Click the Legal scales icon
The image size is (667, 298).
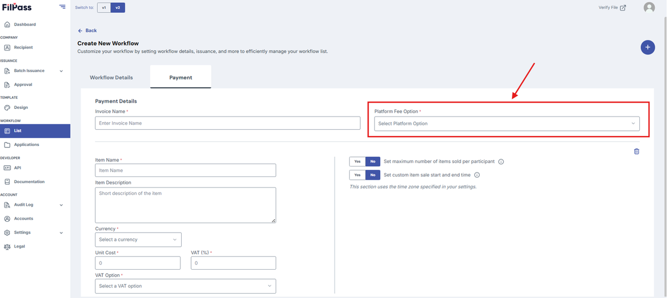point(7,246)
